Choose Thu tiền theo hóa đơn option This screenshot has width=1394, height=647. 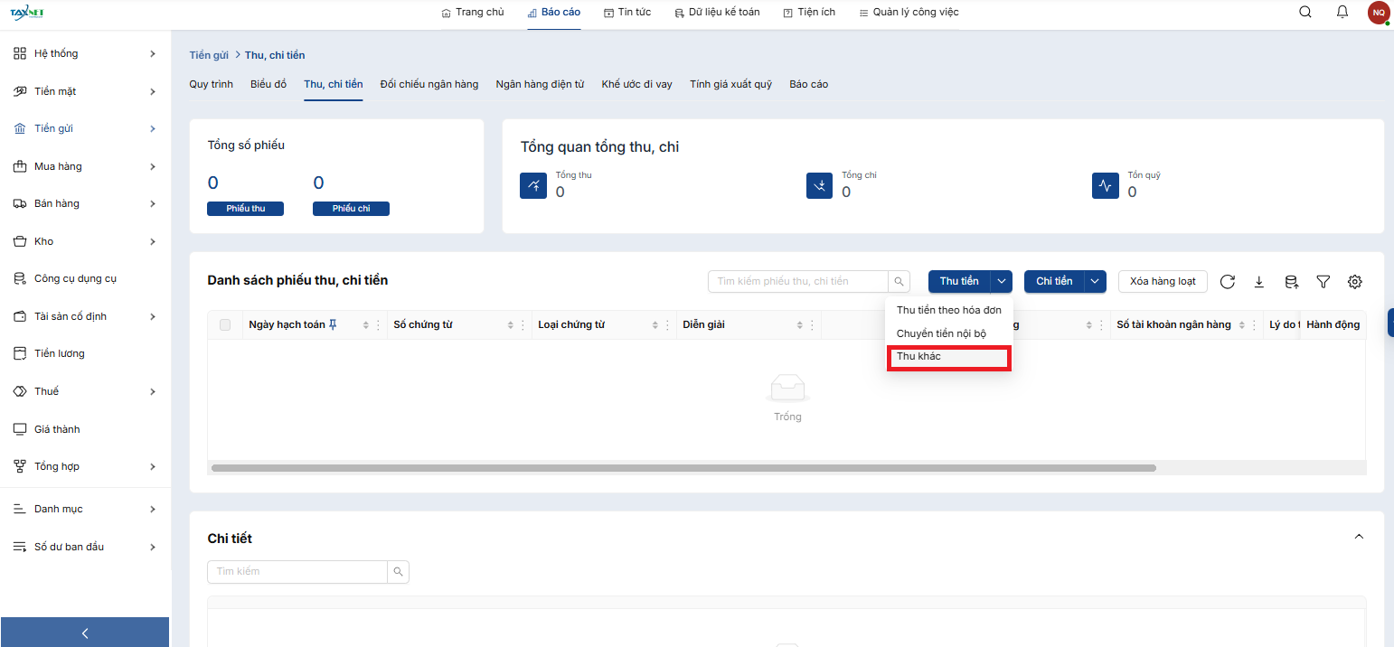pos(948,310)
